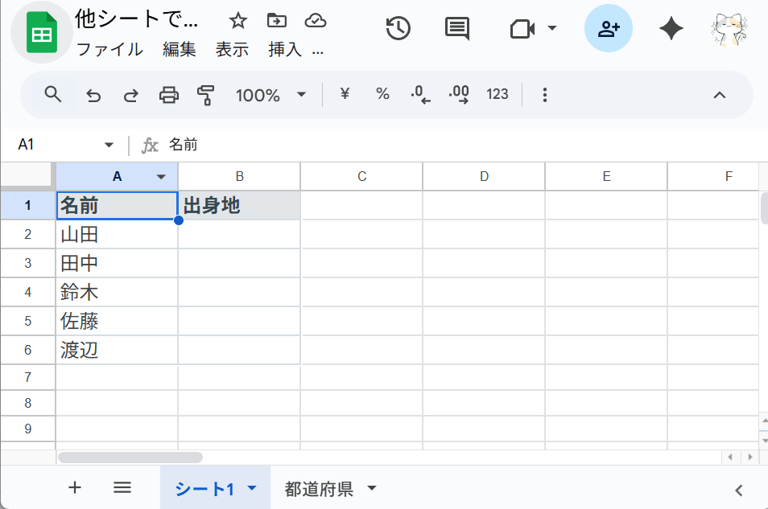
Task: Collapse the toolbar with the chevron
Action: [x=719, y=95]
